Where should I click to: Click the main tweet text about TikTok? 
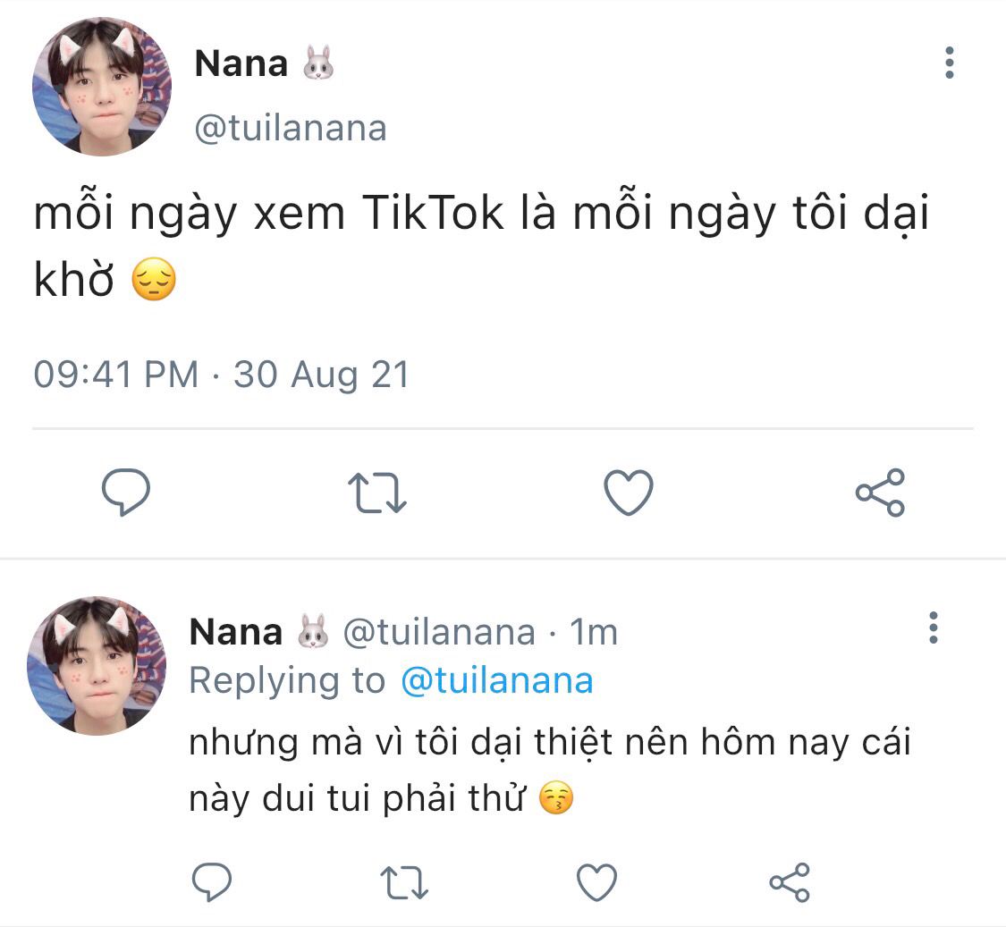point(481,246)
